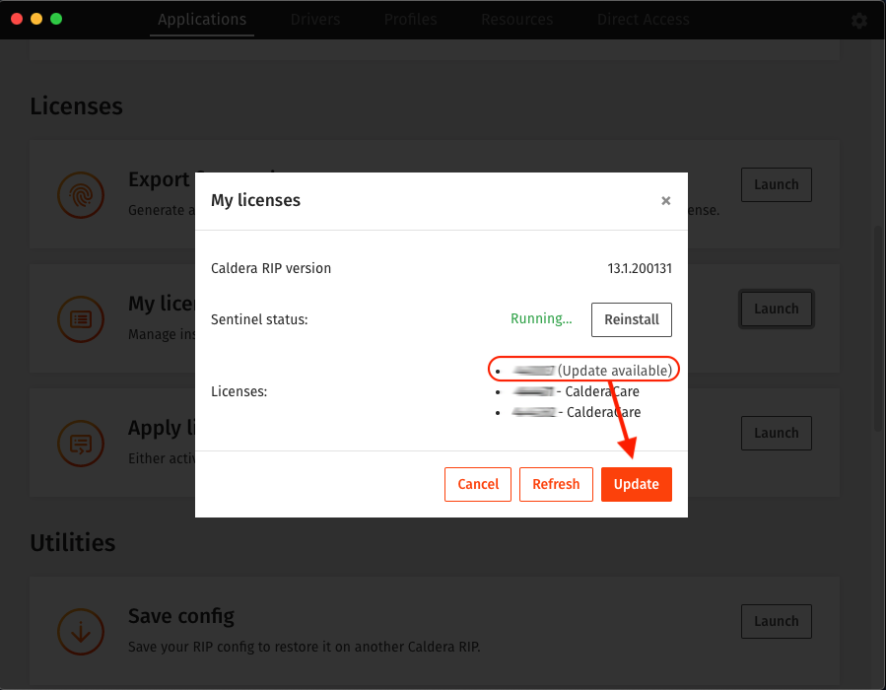The width and height of the screenshot is (886, 690).
Task: Switch to the Applications tab
Action: click(202, 19)
